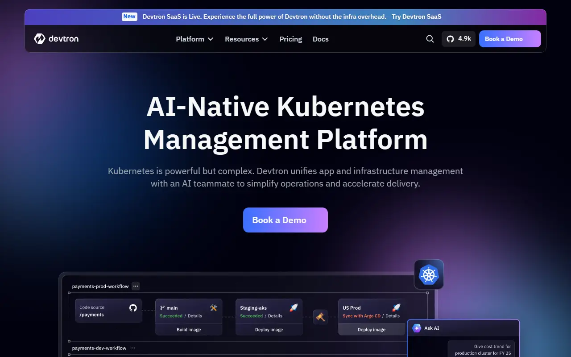Click Details on the main build card
Screen dimensions: 571x357
coord(195,316)
